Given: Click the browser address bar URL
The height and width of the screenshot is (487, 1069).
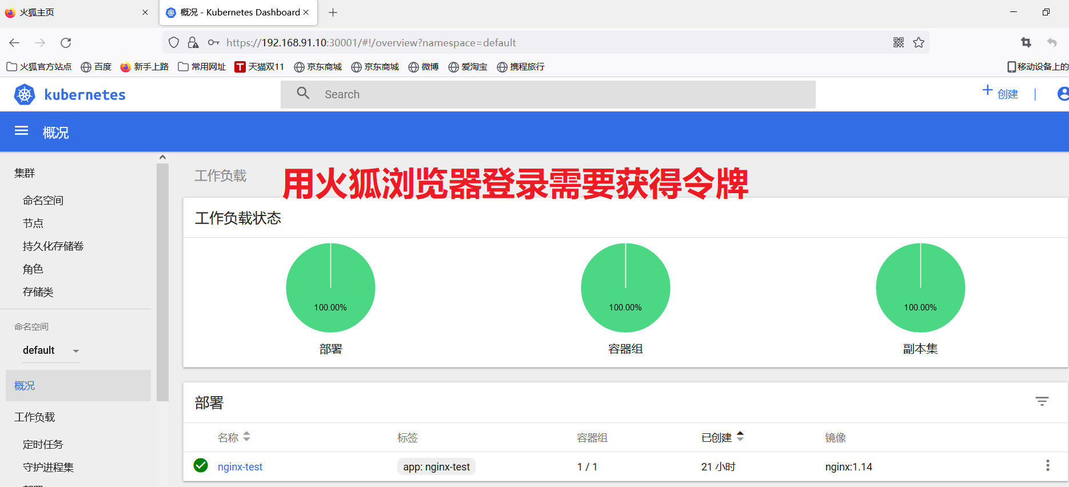Looking at the screenshot, I should click(371, 43).
